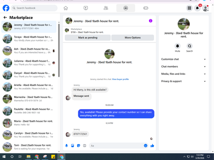Open Marnesha 3bed 1bath conversation
214x160 pixels.
point(29,99)
